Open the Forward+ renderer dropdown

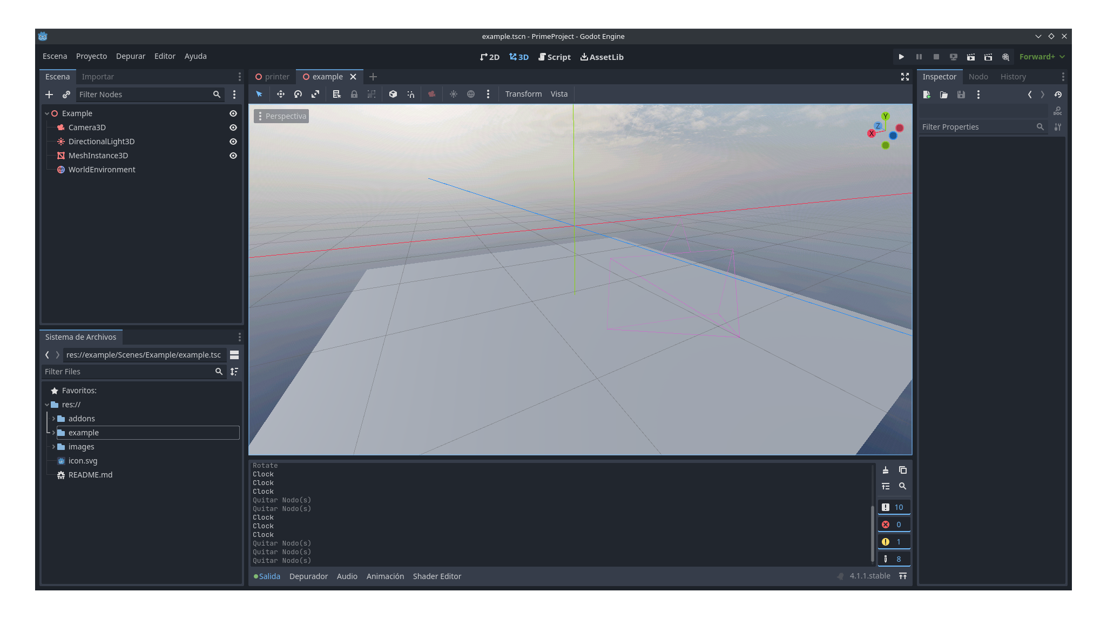1042,57
